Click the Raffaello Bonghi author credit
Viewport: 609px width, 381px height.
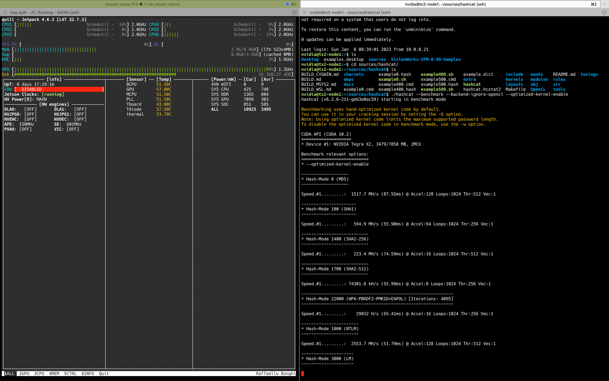[x=276, y=373]
